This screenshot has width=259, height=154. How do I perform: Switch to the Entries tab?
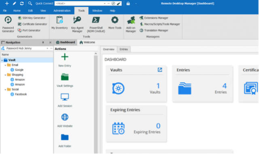click(x=124, y=49)
